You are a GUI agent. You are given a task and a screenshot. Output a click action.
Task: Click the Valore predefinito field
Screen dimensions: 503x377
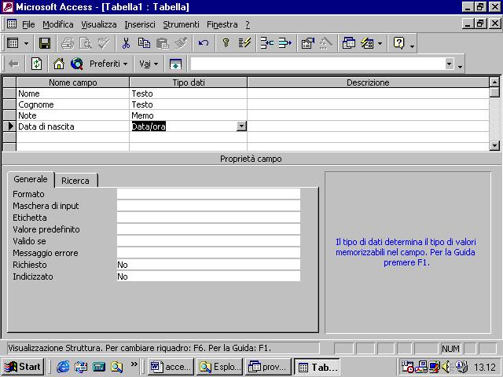pos(208,229)
